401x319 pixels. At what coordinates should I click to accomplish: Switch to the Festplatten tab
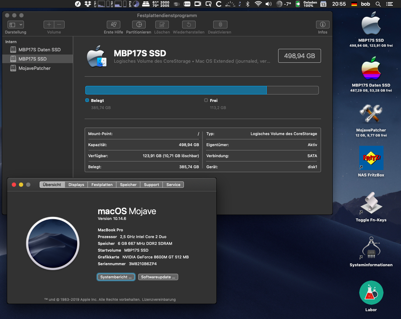tap(102, 185)
